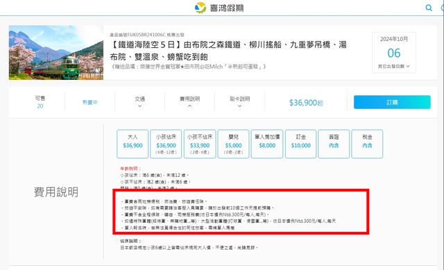The width and height of the screenshot is (444, 270).
Task: Click the 可售 20 availability text
Action: point(40,102)
